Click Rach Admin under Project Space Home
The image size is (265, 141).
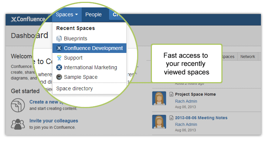click(186, 101)
